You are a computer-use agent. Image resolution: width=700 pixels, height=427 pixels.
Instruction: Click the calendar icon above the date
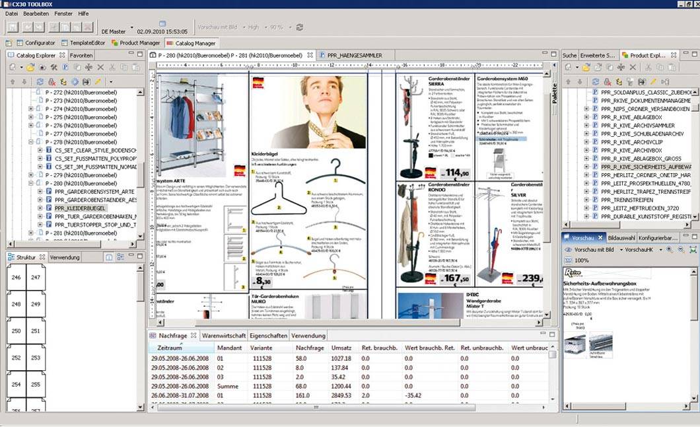[x=162, y=23]
